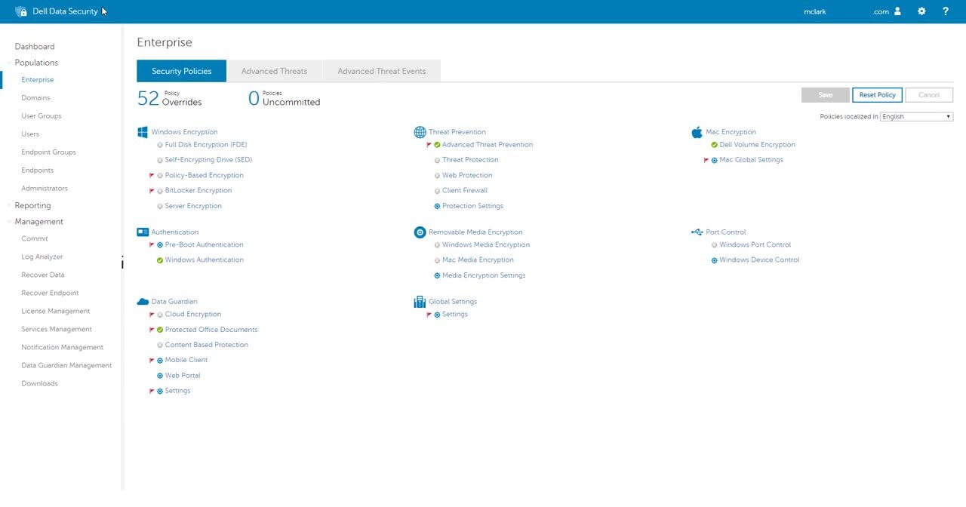Toggle the Threat Protection status dot
Screen dimensions: 966x507
[x=437, y=160]
